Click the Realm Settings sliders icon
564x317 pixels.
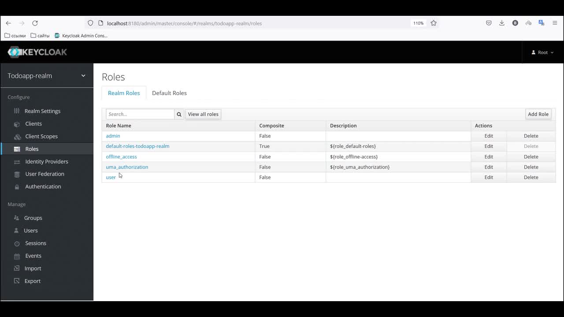point(17,111)
